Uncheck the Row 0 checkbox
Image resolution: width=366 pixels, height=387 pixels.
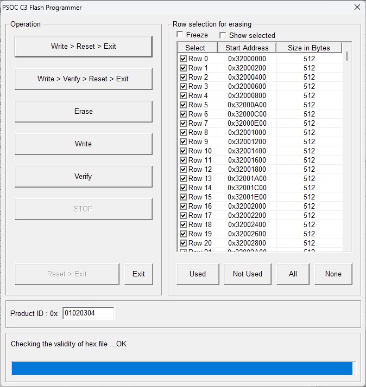(x=183, y=59)
